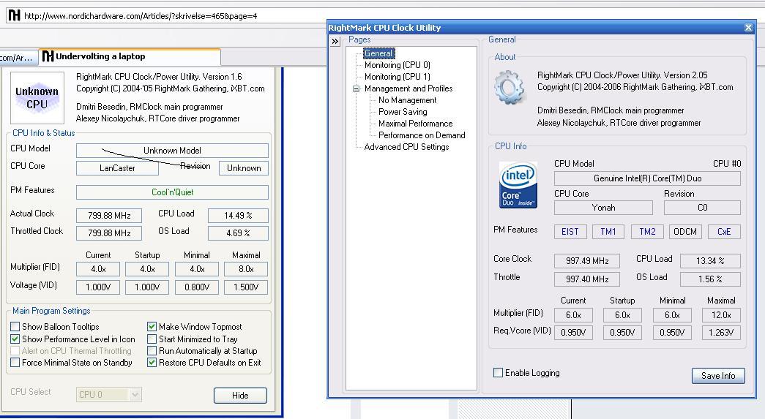
Task: Click the Save Info button
Action: (718, 376)
